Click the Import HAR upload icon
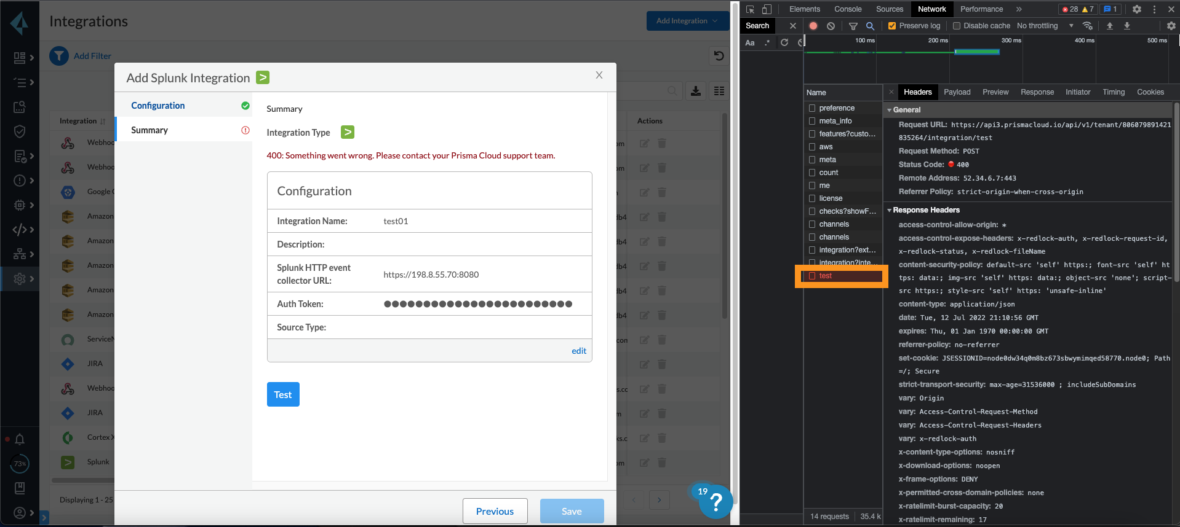The image size is (1180, 527). [x=1110, y=26]
